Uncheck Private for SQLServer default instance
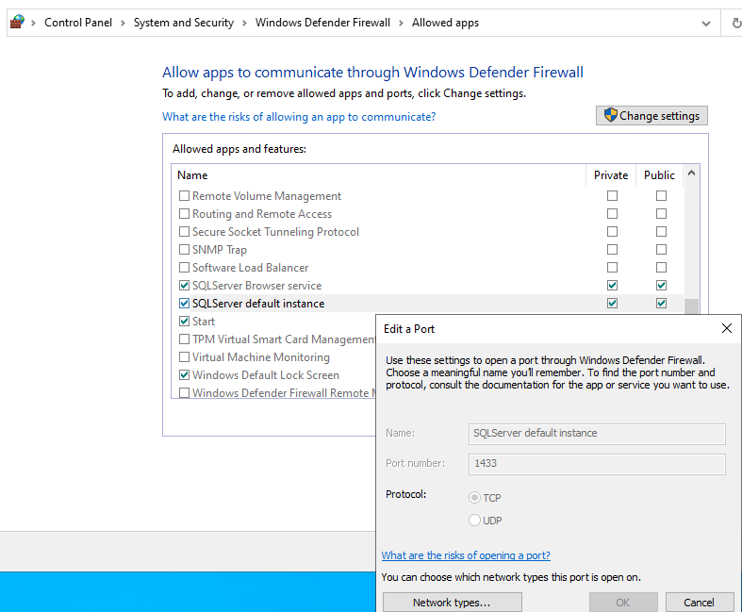 [612, 303]
